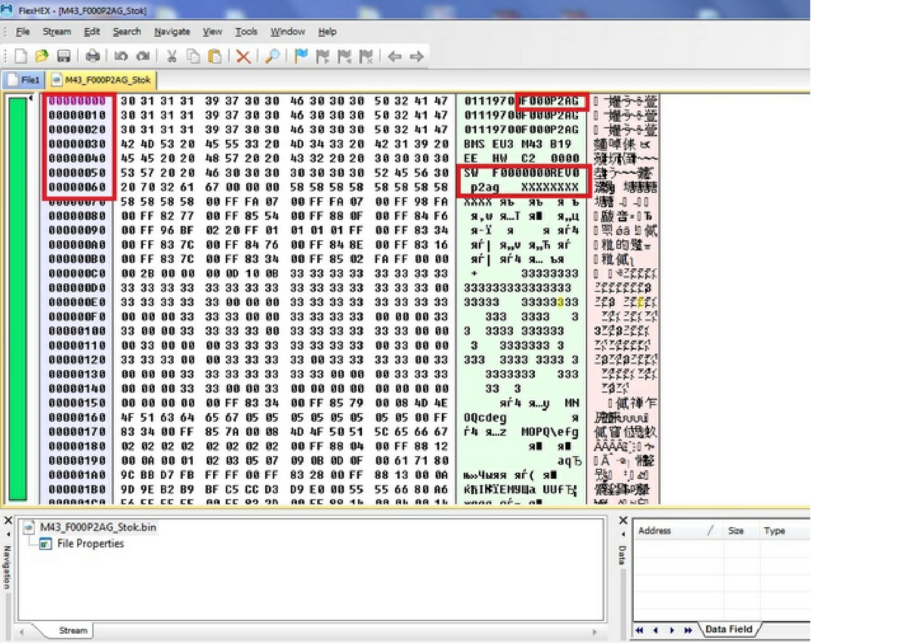
Task: Click the Open file folder icon
Action: point(41,56)
